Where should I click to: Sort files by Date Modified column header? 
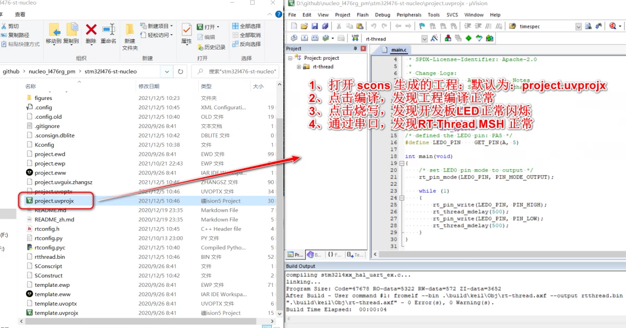pos(149,86)
